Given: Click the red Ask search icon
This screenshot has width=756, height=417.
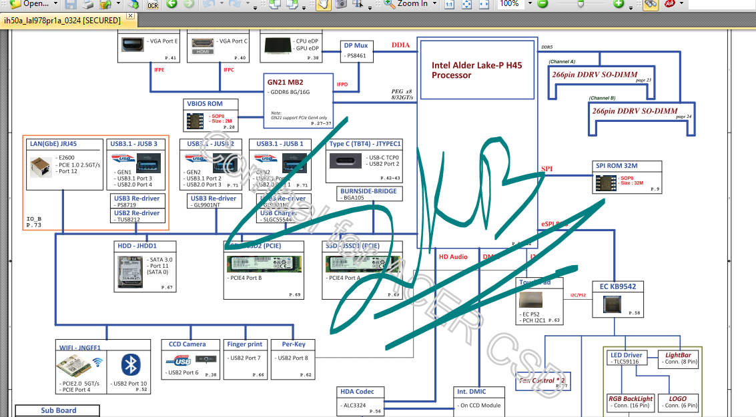Looking at the screenshot, I should (669, 4).
